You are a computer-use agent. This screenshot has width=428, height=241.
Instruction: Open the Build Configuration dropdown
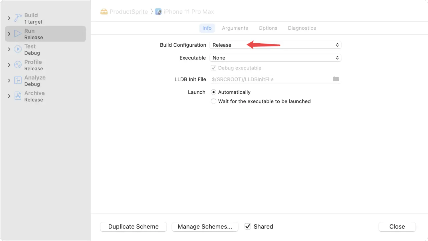(x=275, y=45)
